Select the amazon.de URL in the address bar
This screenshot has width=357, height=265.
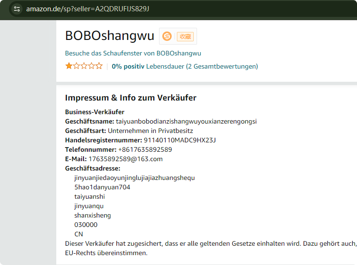[x=88, y=9]
